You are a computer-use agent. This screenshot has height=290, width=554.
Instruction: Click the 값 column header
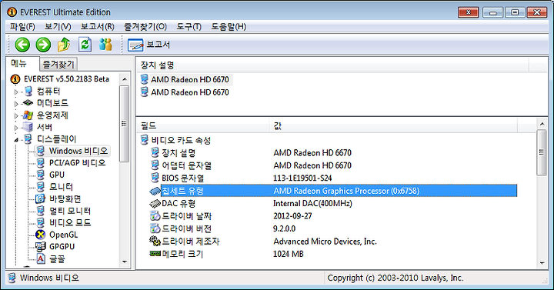point(394,125)
